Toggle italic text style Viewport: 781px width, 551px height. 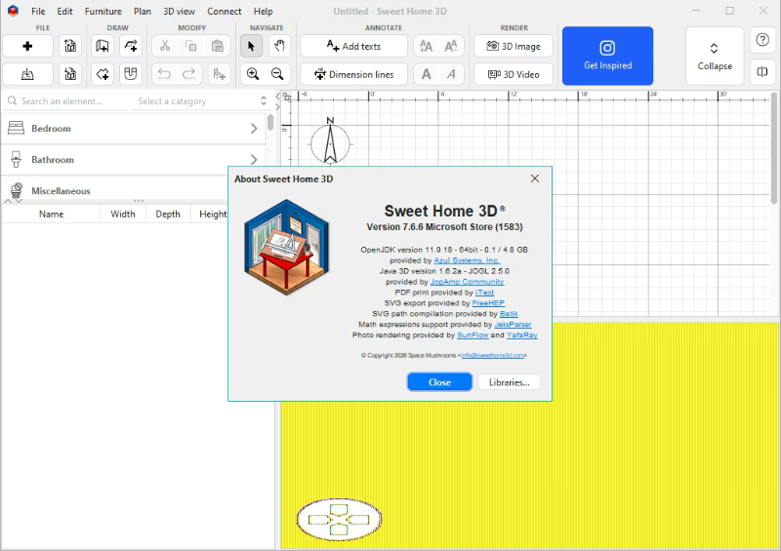pos(451,74)
